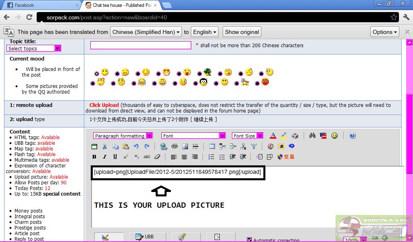The height and width of the screenshot is (242, 413).
Task: Click the binoculars Find icon
Action: [x=312, y=136]
